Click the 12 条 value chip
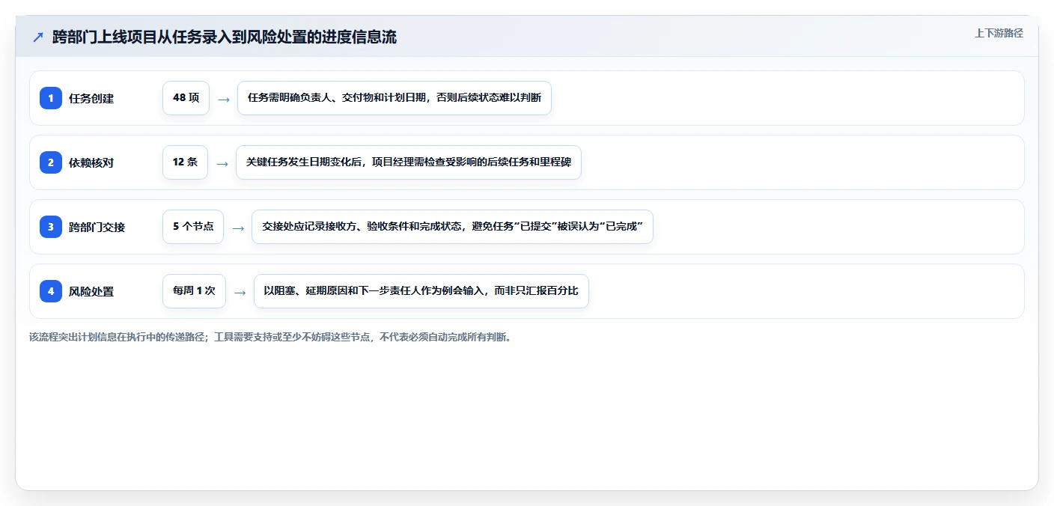Viewport: 1054px width, 506px height. click(185, 162)
